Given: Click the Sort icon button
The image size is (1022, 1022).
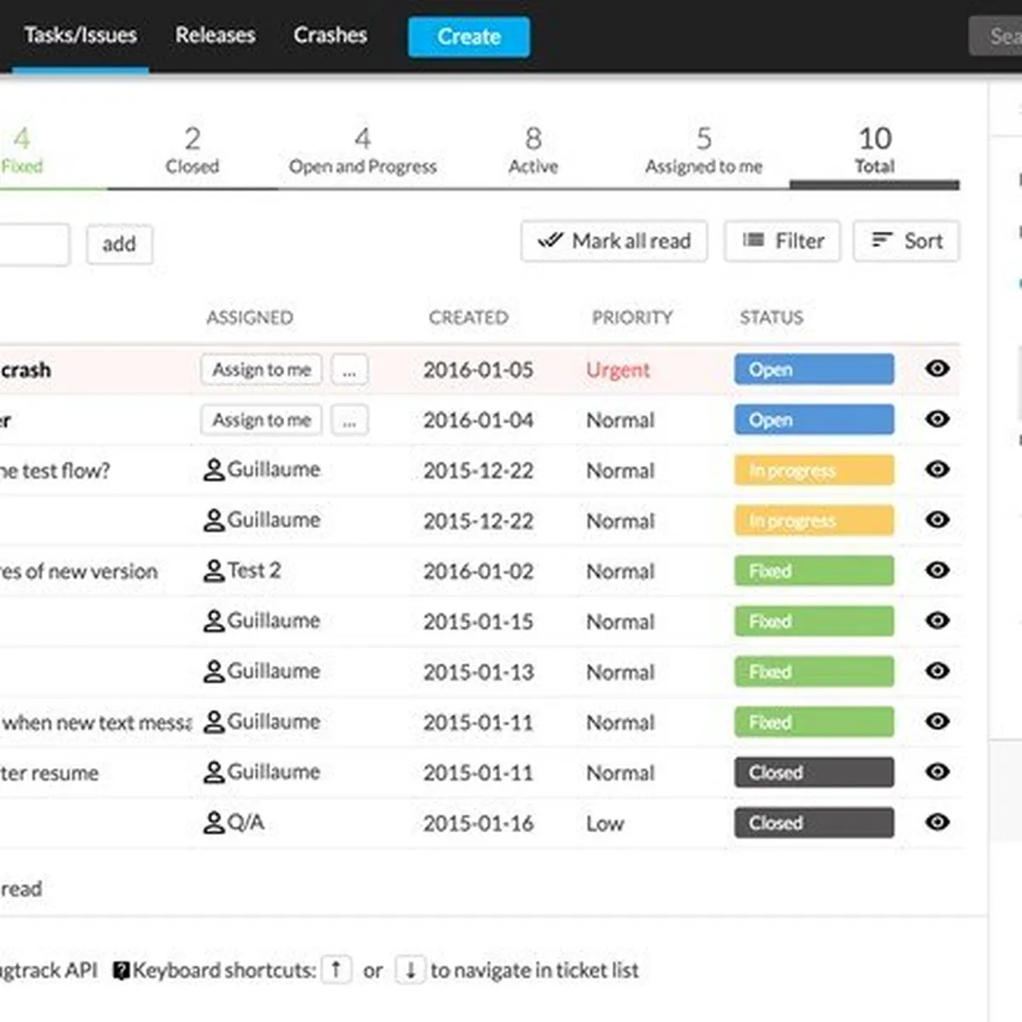Looking at the screenshot, I should pos(881,241).
